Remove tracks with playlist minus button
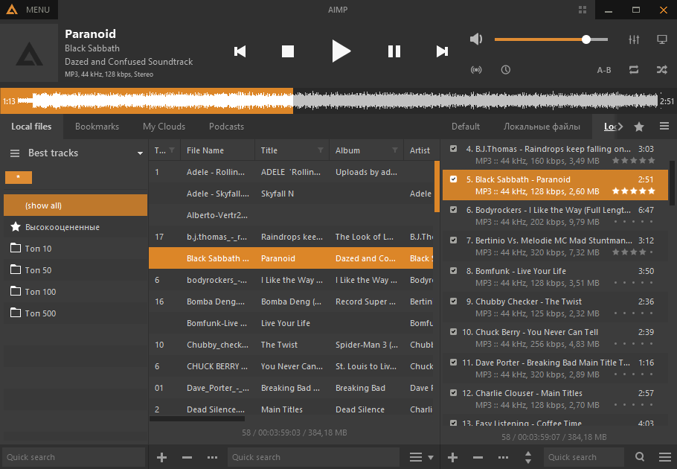The width and height of the screenshot is (677, 469). 478,457
